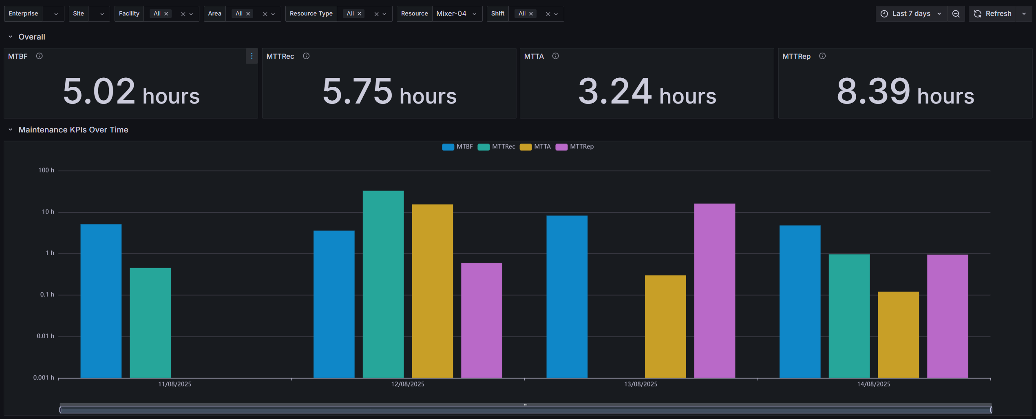Remove the All tag from Facility filter
This screenshot has width=1036, height=419.
point(166,14)
